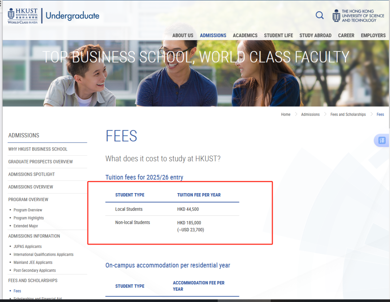Click the Fees breadcrumb item

pos(380,114)
